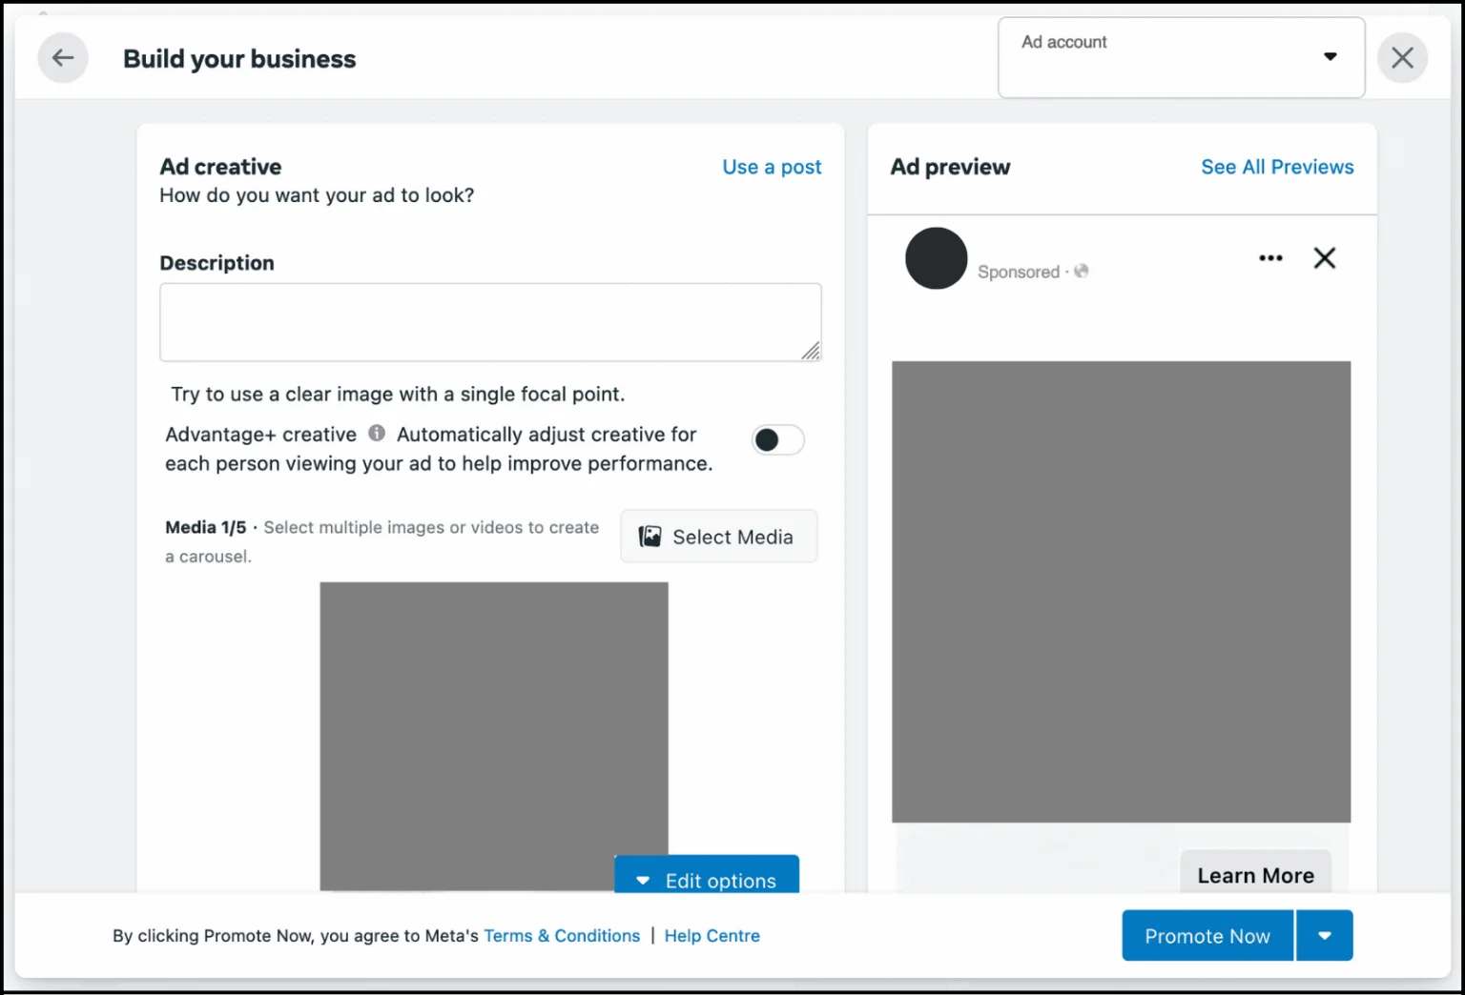Open the Ad account dropdown

[1180, 57]
